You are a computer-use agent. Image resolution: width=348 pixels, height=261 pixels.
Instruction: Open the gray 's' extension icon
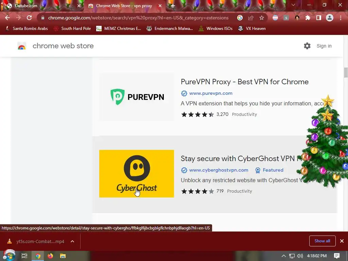pos(286,18)
